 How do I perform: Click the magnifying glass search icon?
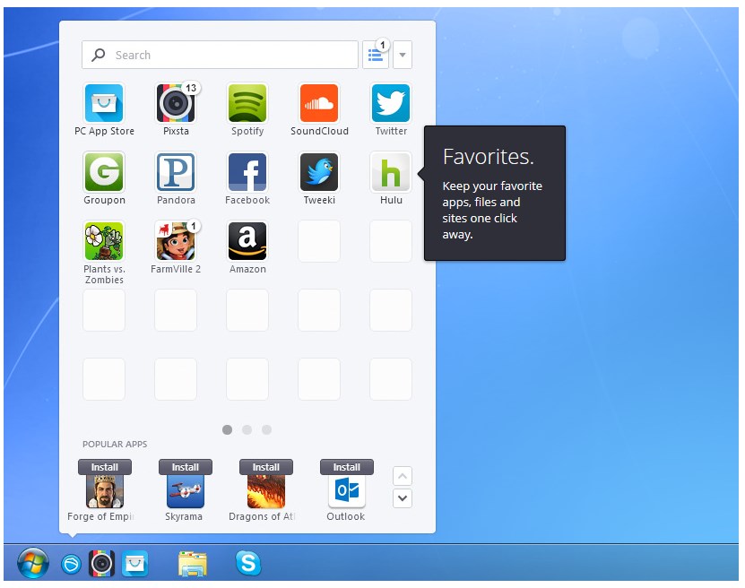click(x=99, y=55)
